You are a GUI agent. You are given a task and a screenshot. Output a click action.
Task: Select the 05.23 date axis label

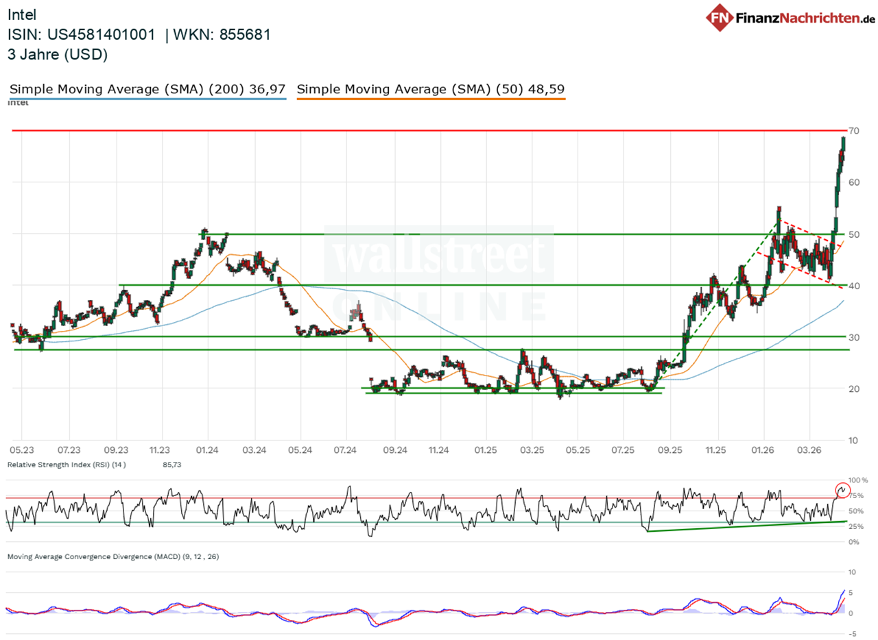(x=22, y=450)
